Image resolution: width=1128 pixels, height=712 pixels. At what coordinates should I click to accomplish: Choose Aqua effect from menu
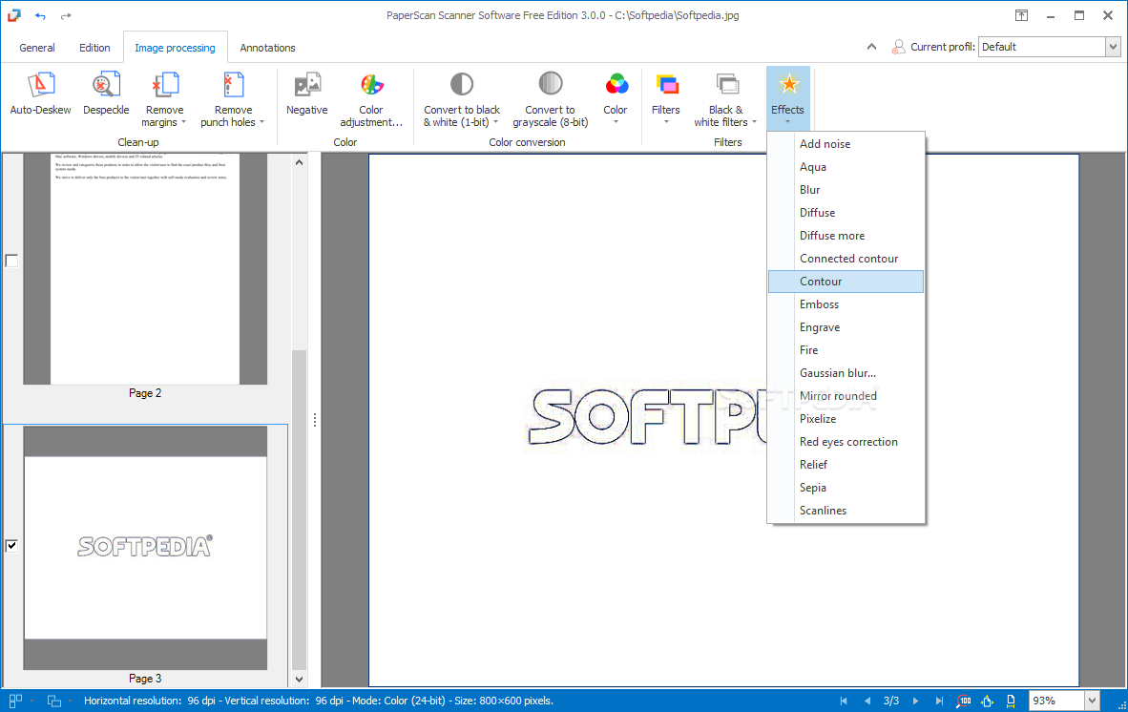pyautogui.click(x=846, y=167)
